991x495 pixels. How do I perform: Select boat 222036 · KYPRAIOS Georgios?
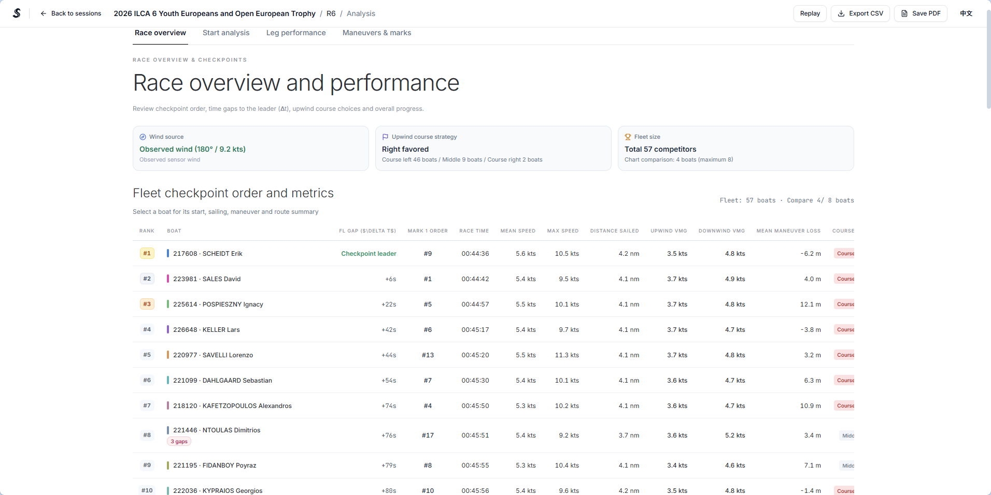coord(218,491)
